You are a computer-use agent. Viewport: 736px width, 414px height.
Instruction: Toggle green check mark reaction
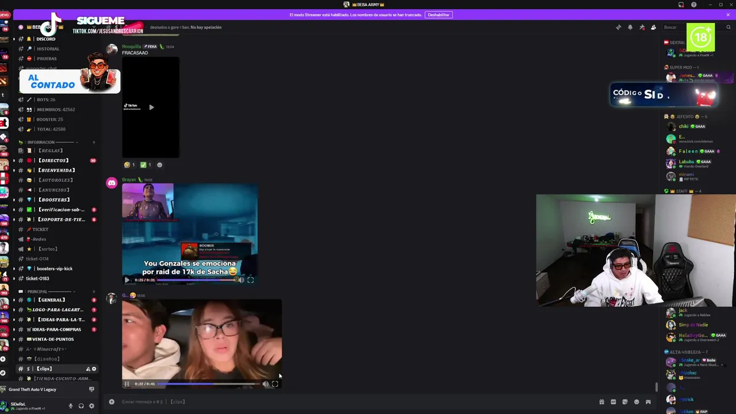[145, 165]
